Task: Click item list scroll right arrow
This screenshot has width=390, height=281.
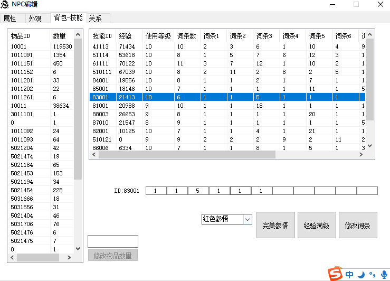Action: point(69,258)
